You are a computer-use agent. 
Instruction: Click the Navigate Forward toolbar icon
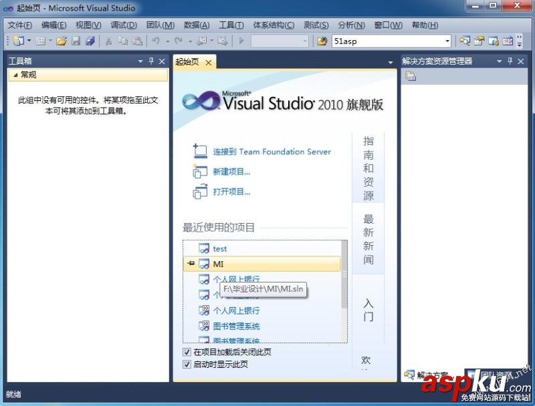[x=223, y=41]
